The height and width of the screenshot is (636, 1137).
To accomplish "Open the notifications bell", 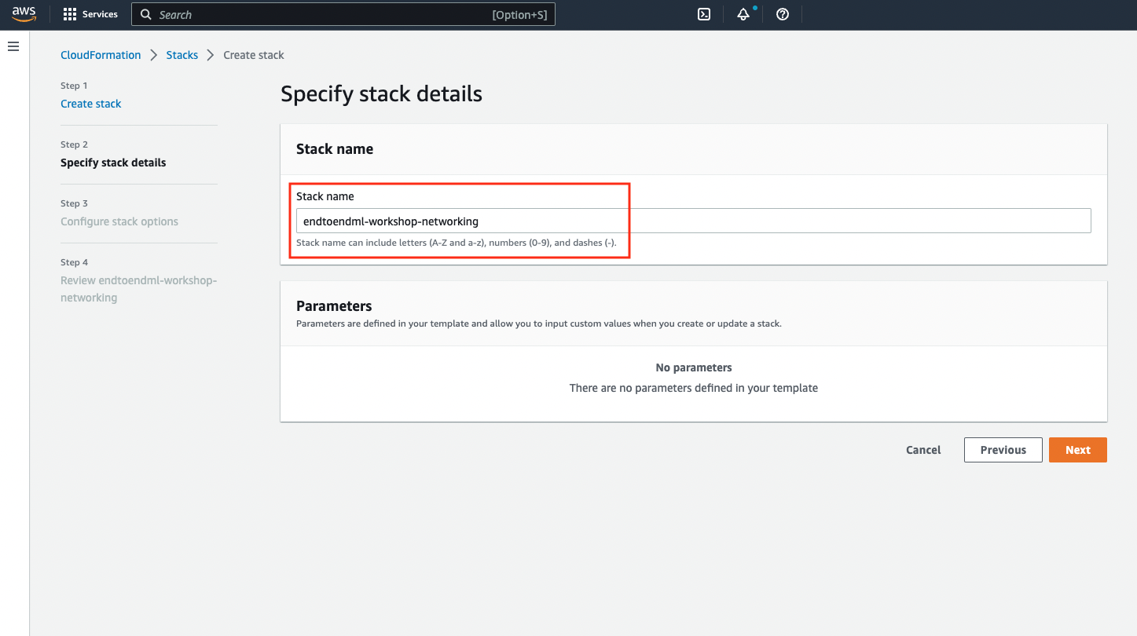I will tap(743, 14).
